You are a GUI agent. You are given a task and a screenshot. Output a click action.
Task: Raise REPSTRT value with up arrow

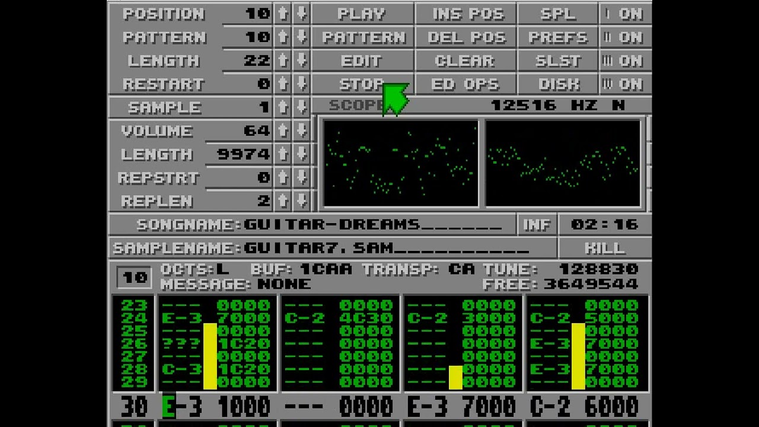[x=283, y=177]
